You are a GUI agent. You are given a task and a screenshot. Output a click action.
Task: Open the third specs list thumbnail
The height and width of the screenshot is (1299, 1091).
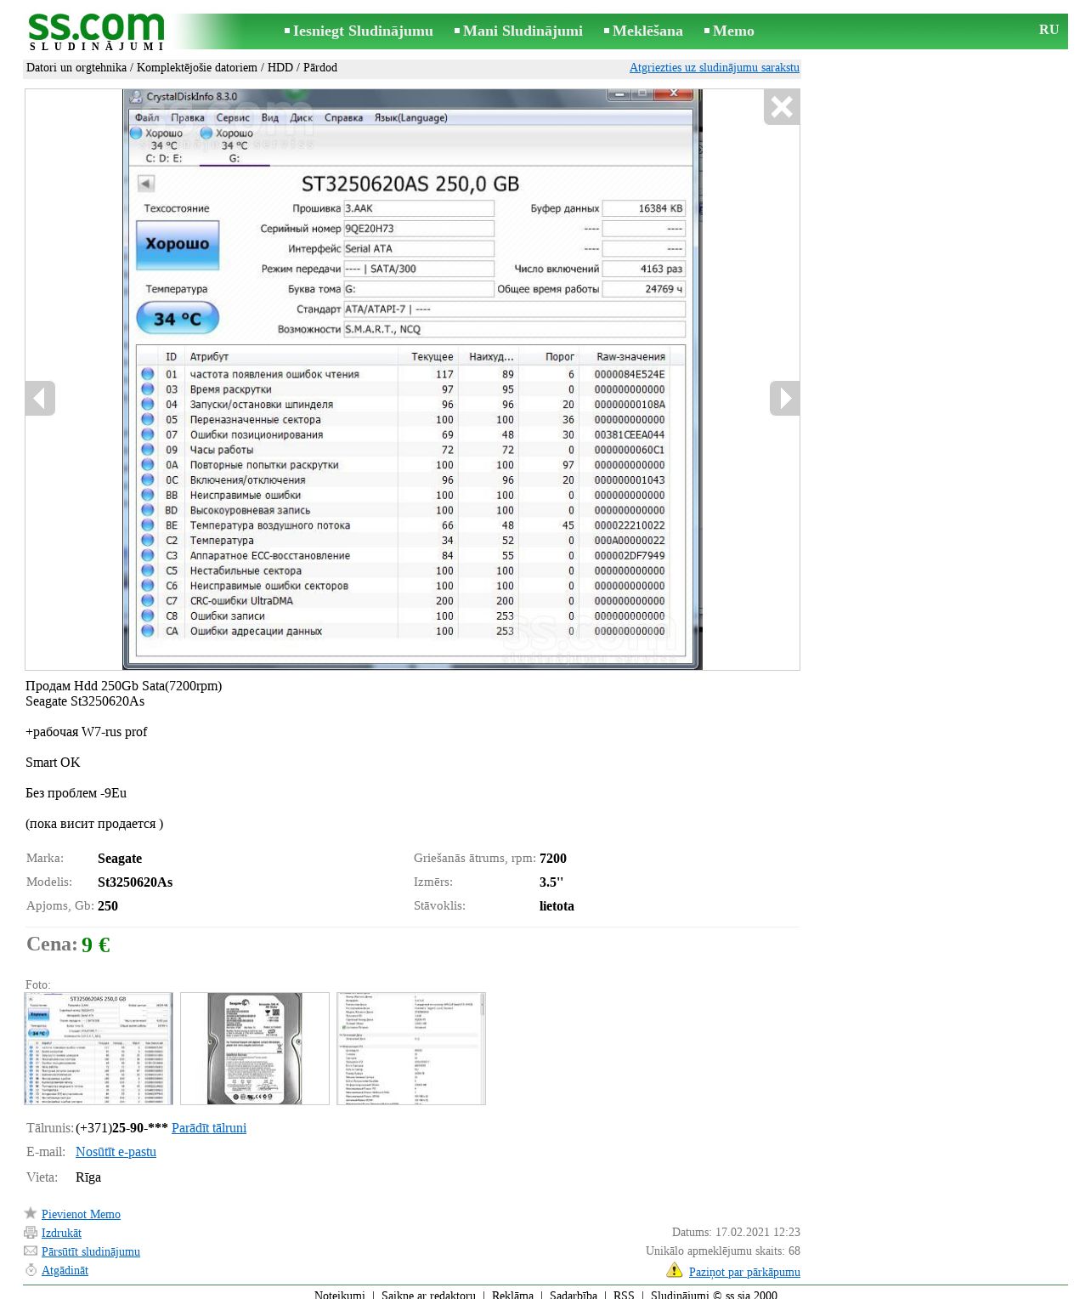(411, 1048)
